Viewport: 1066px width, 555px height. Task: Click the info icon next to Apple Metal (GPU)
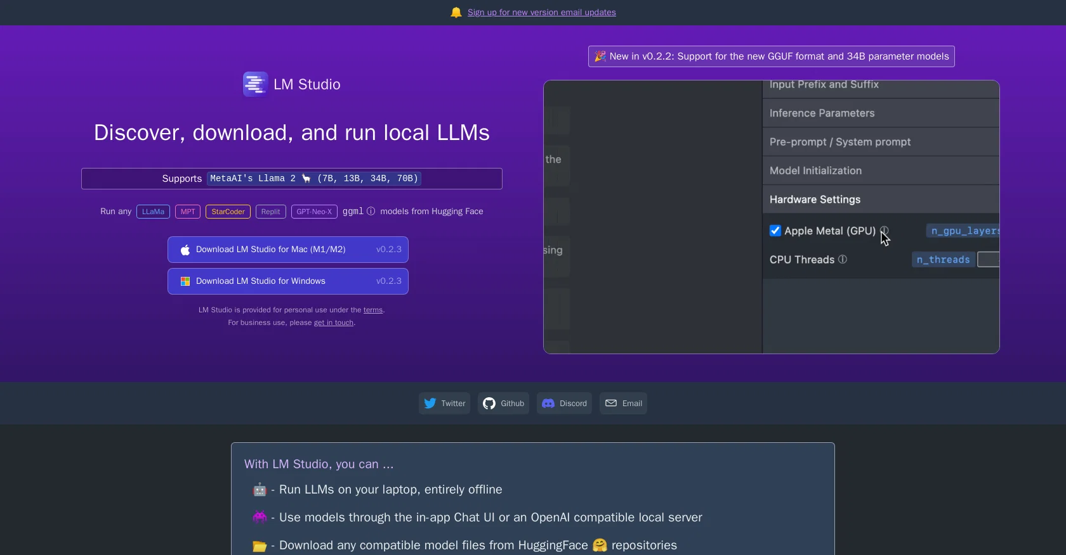coord(884,231)
